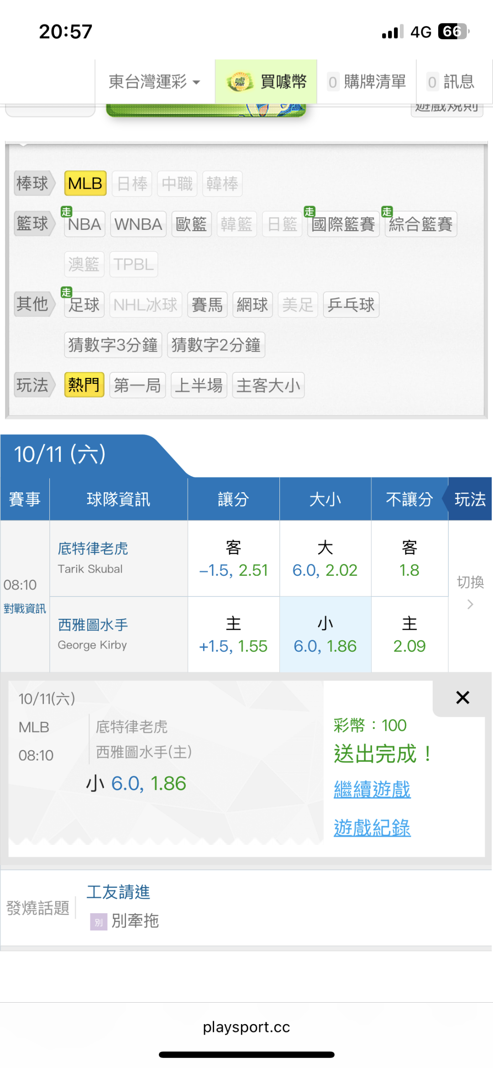Choose the 足球 sport filter
Viewport: 493px width, 1068px height.
pyautogui.click(x=84, y=305)
